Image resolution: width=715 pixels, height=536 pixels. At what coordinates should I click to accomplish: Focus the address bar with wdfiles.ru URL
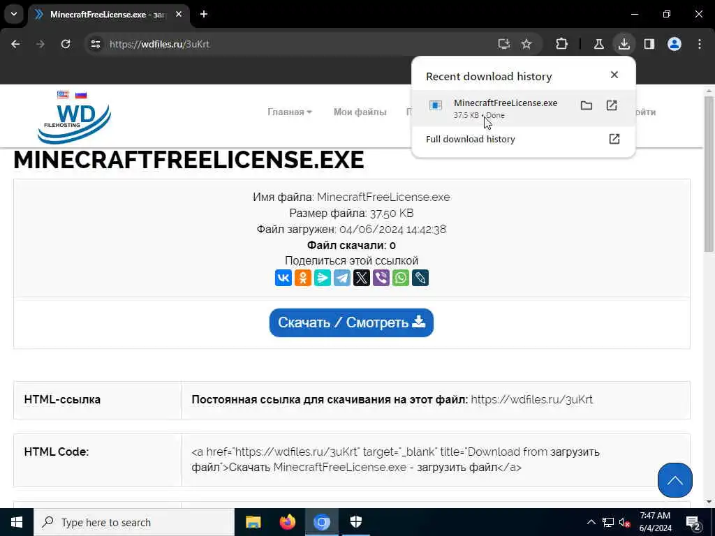click(x=292, y=44)
